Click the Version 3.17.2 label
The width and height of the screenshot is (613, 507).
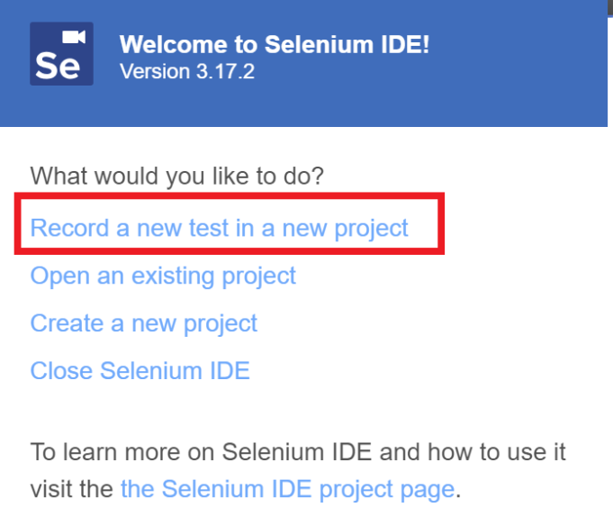[x=187, y=71]
